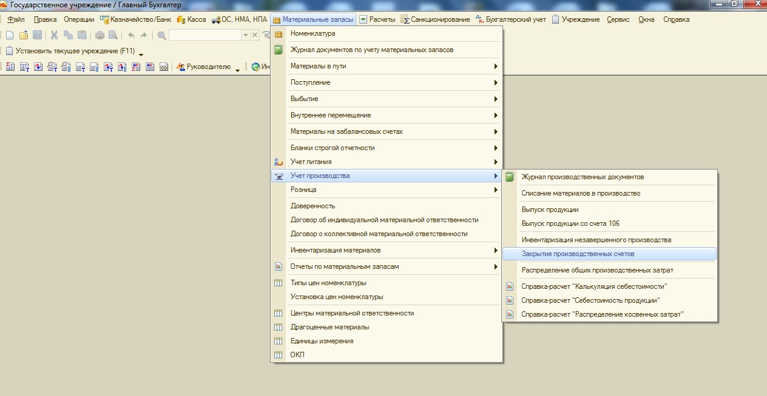Click the Центры материальной ответственности table icon
Viewport: 767px width, 396px height.
click(279, 313)
